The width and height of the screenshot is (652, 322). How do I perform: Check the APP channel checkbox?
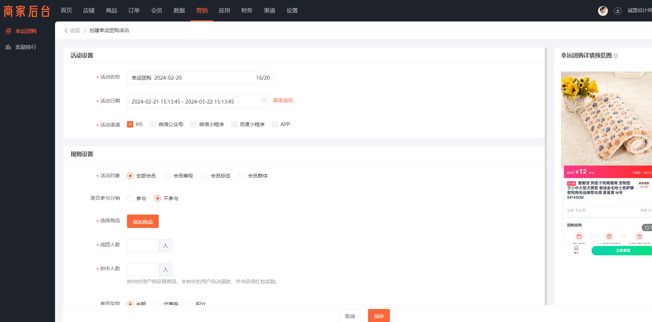tap(275, 124)
